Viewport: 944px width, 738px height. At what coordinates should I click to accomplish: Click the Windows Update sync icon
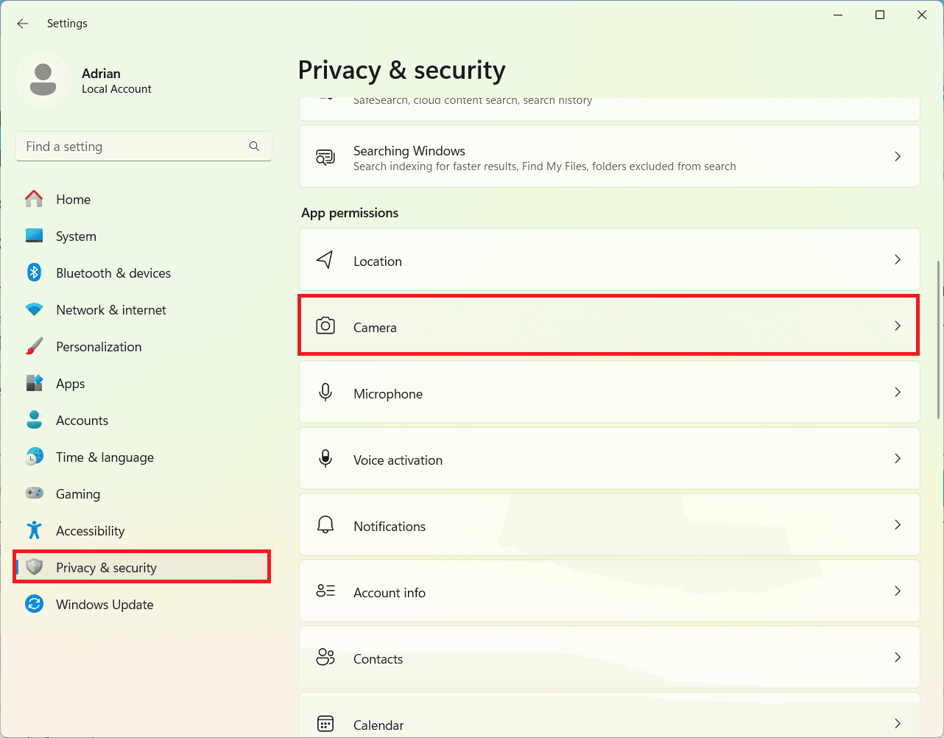tap(34, 604)
